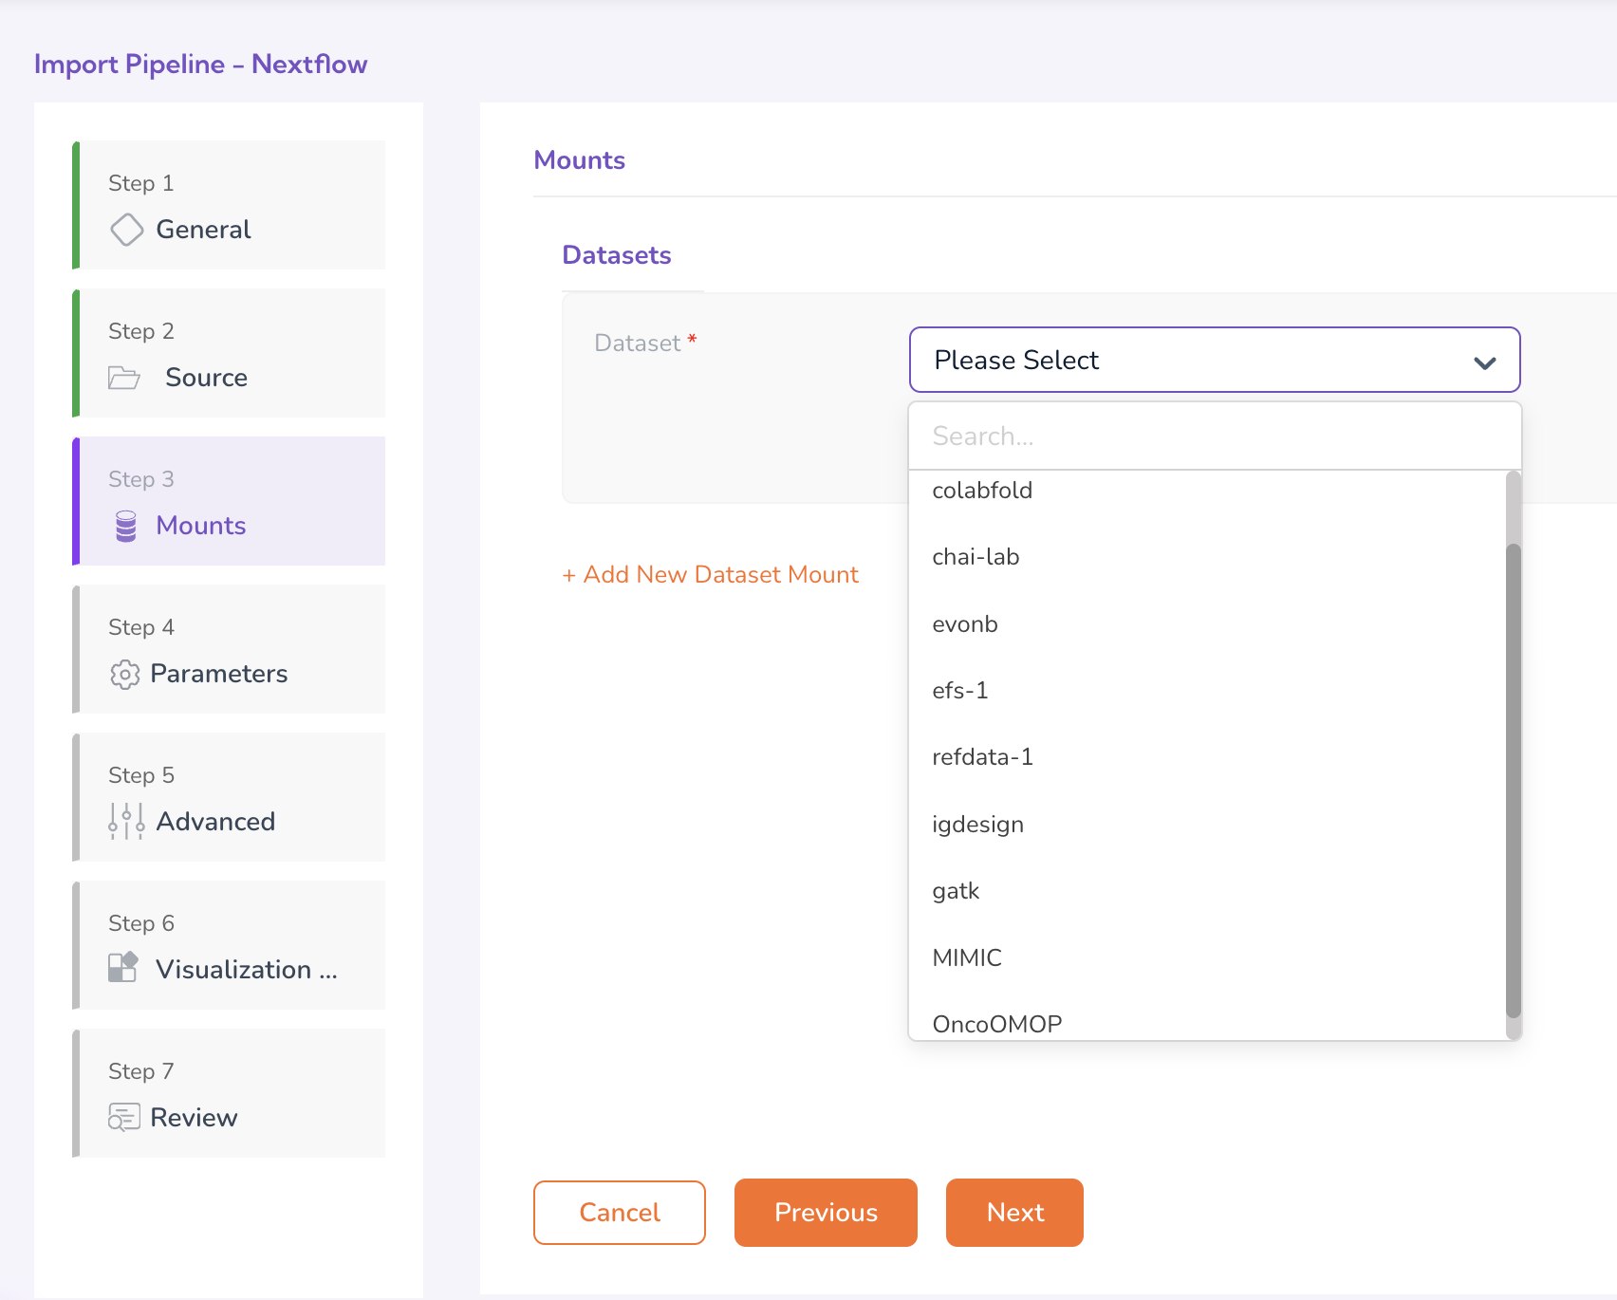
Task: Click the folder icon beside Source
Action: pos(123,378)
